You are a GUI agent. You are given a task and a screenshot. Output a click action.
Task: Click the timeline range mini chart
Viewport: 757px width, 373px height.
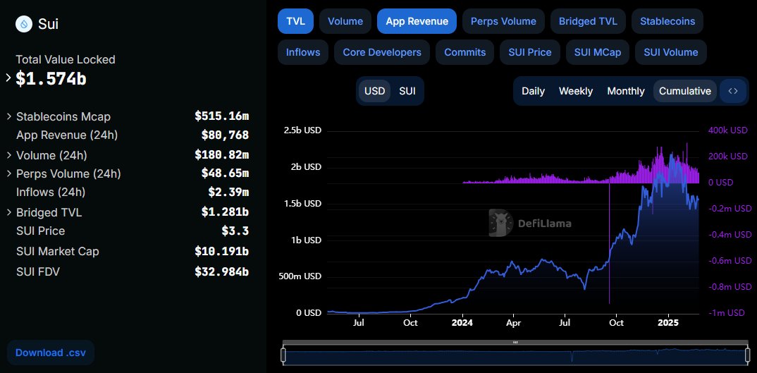point(516,356)
